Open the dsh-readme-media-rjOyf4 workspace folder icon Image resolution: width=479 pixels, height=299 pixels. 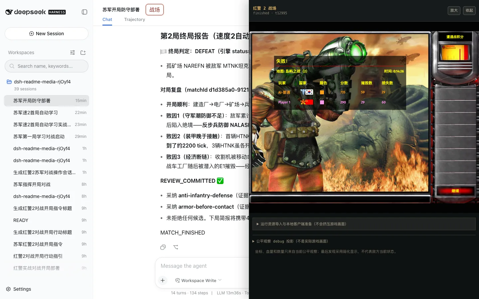pyautogui.click(x=9, y=82)
